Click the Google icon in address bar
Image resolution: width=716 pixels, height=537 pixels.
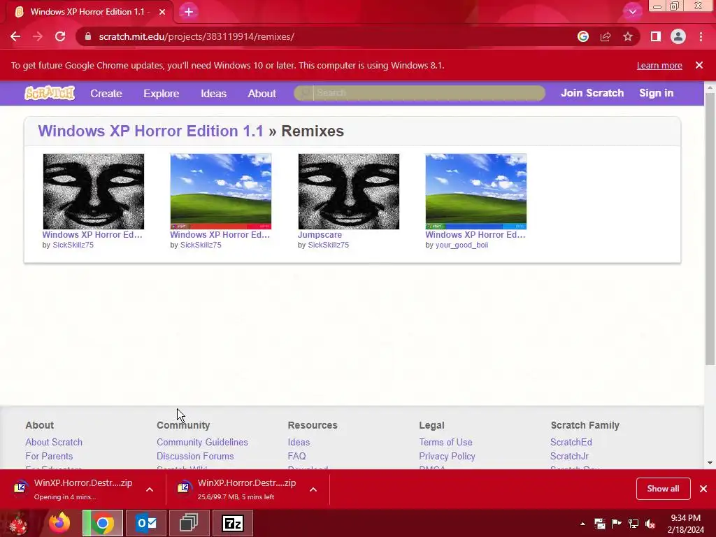582,36
